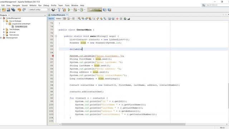Click the Clean and Build icon
Screen dimensions: 229x129
coord(64,10)
